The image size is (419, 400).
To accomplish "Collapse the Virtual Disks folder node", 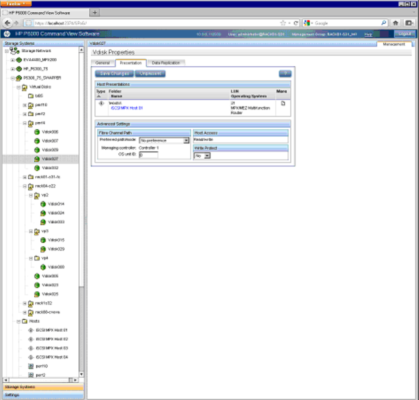I will click(19, 87).
